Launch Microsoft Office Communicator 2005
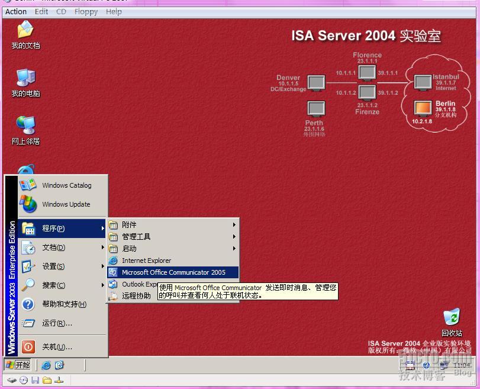Screen dimensions: 480x389 click(x=173, y=272)
